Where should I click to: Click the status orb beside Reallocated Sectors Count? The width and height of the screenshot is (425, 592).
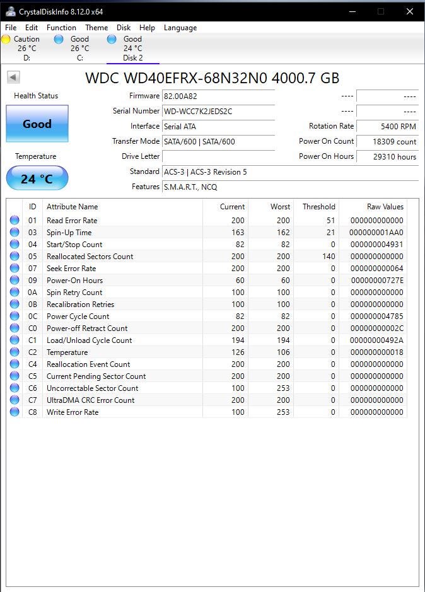coord(15,257)
